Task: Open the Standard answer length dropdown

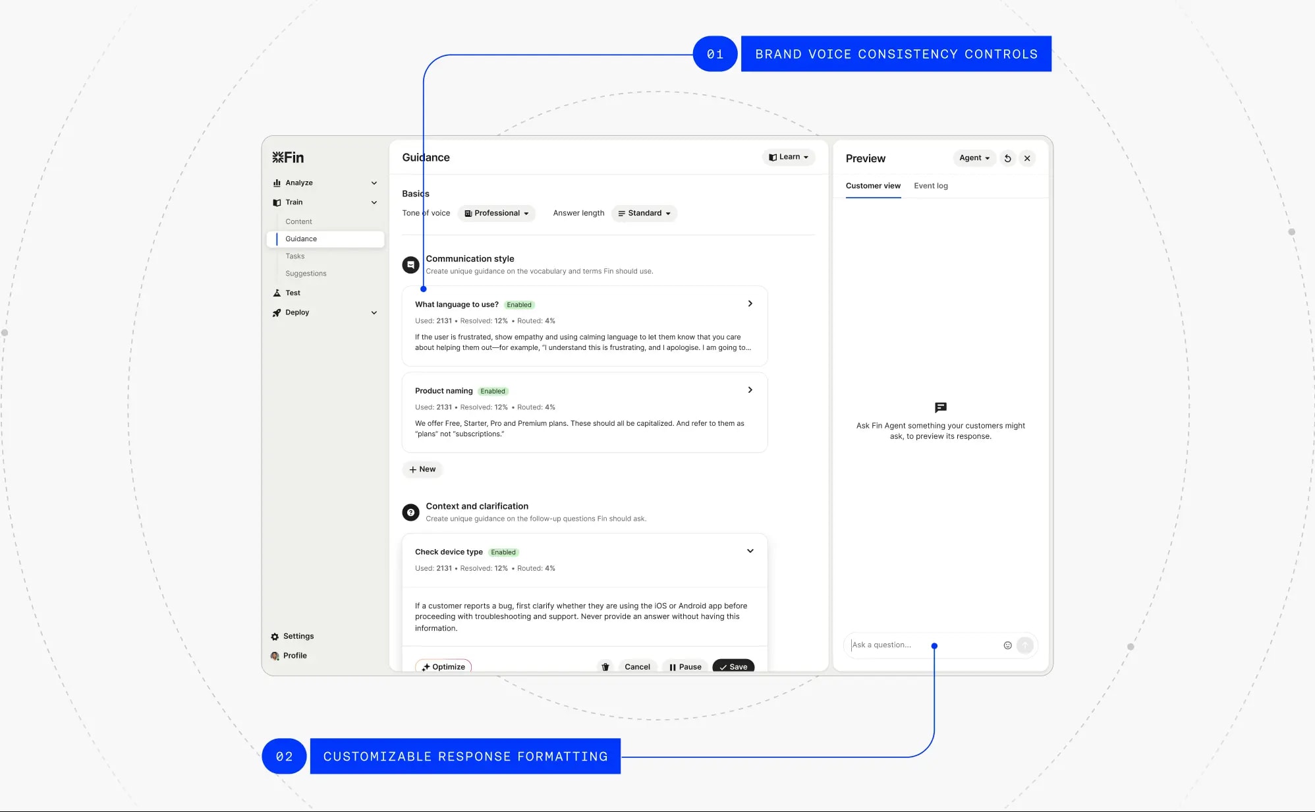Action: [x=644, y=214]
